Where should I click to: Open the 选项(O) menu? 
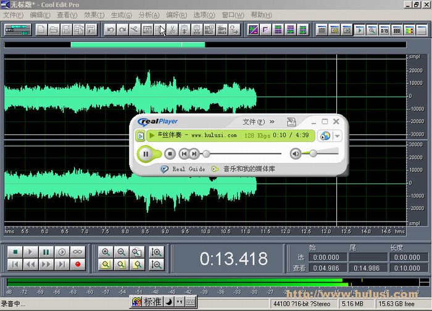tap(204, 15)
